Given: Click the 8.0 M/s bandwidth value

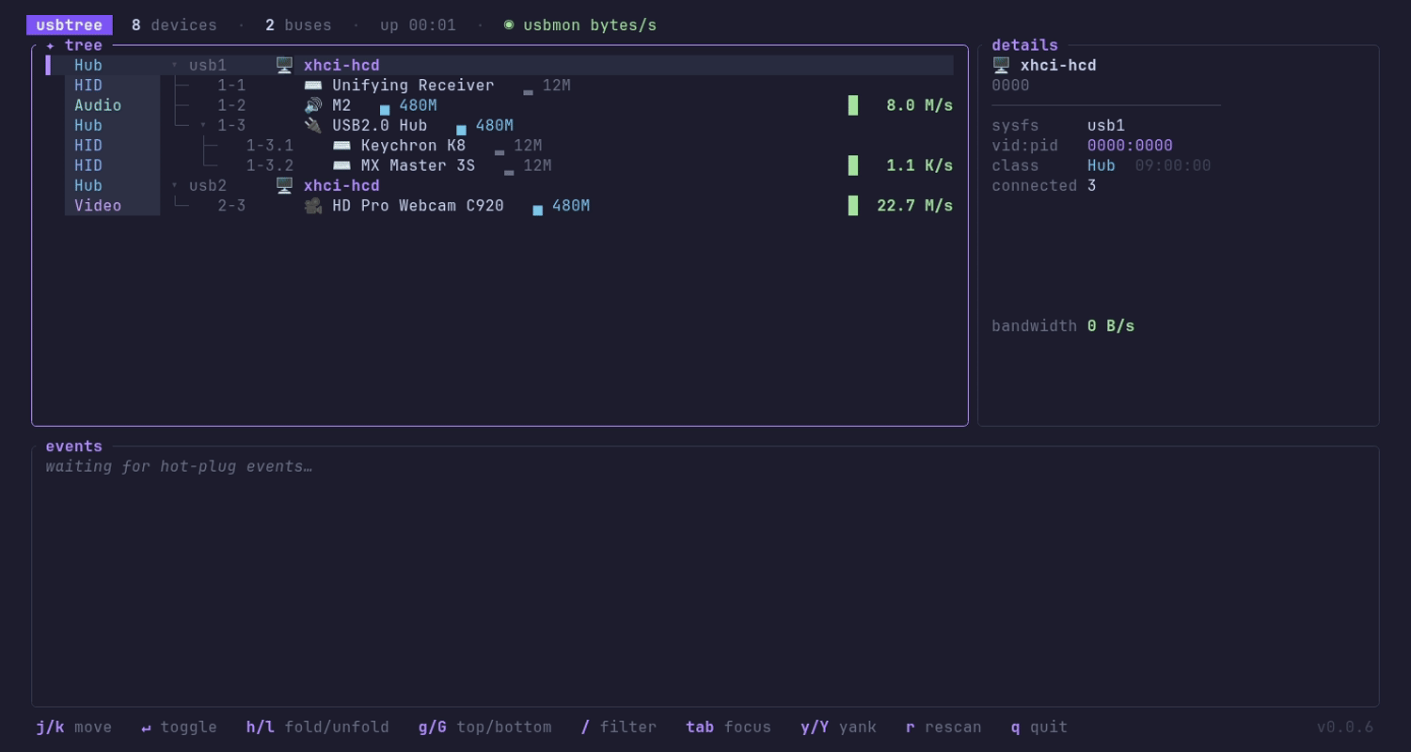Looking at the screenshot, I should 920,105.
